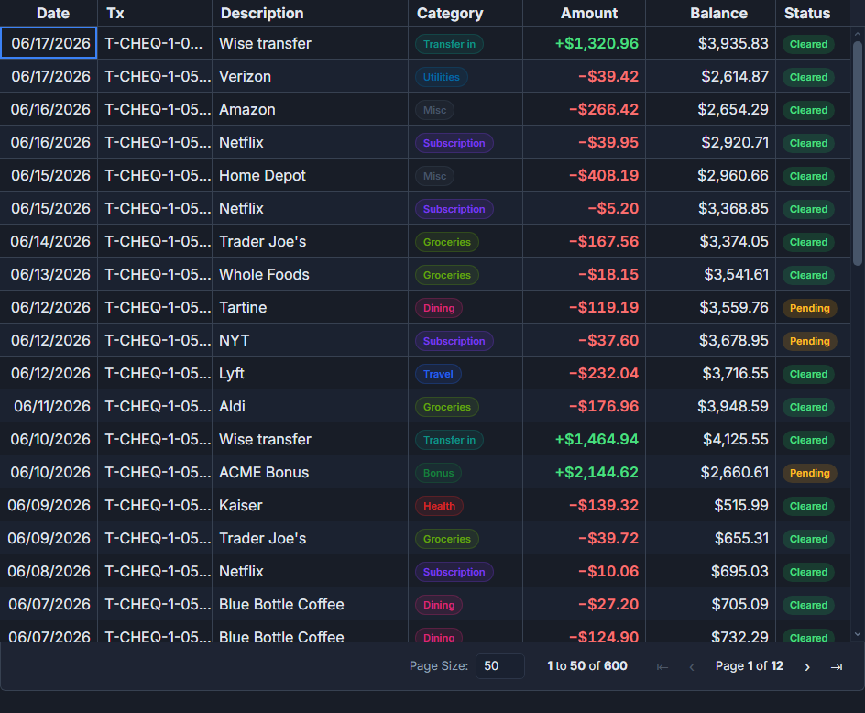The image size is (865, 713).
Task: Click the scrollbar down arrow
Action: (858, 634)
